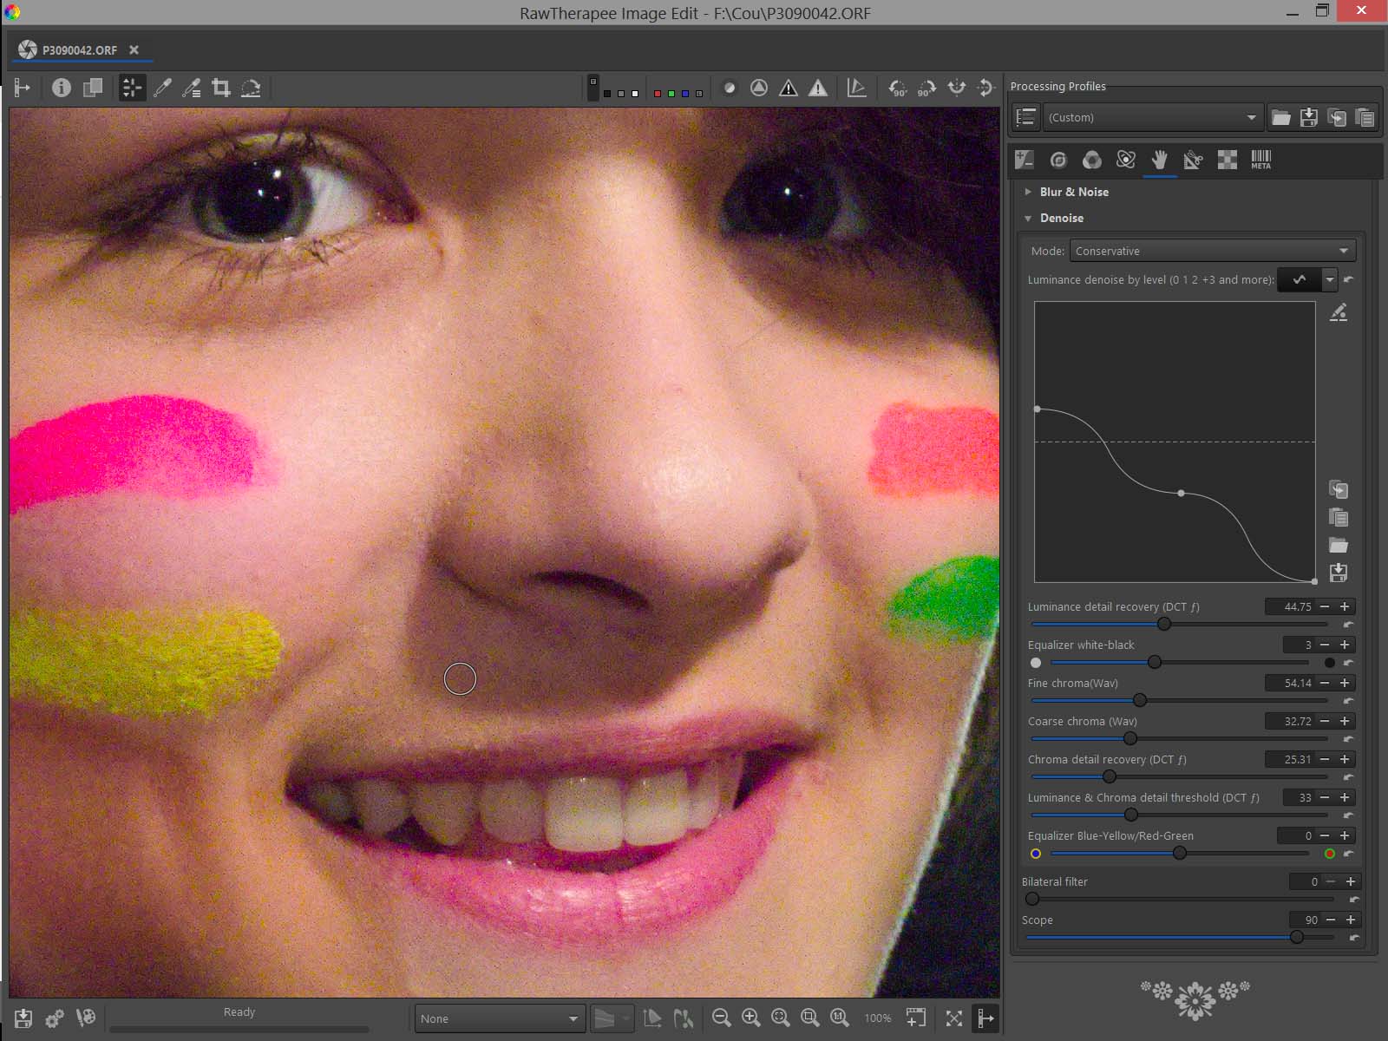Screen dimensions: 1388x1041
Task: Reset the Scope value to default
Action: 1354,937
